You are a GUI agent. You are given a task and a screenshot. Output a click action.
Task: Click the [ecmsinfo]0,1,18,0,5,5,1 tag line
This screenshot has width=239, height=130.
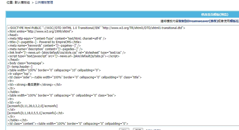(x=36, y=113)
